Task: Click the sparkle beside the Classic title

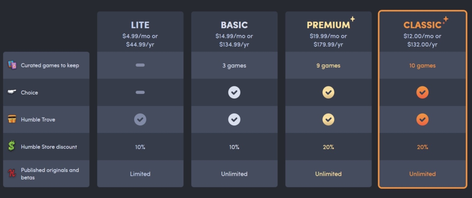Action: pyautogui.click(x=445, y=19)
